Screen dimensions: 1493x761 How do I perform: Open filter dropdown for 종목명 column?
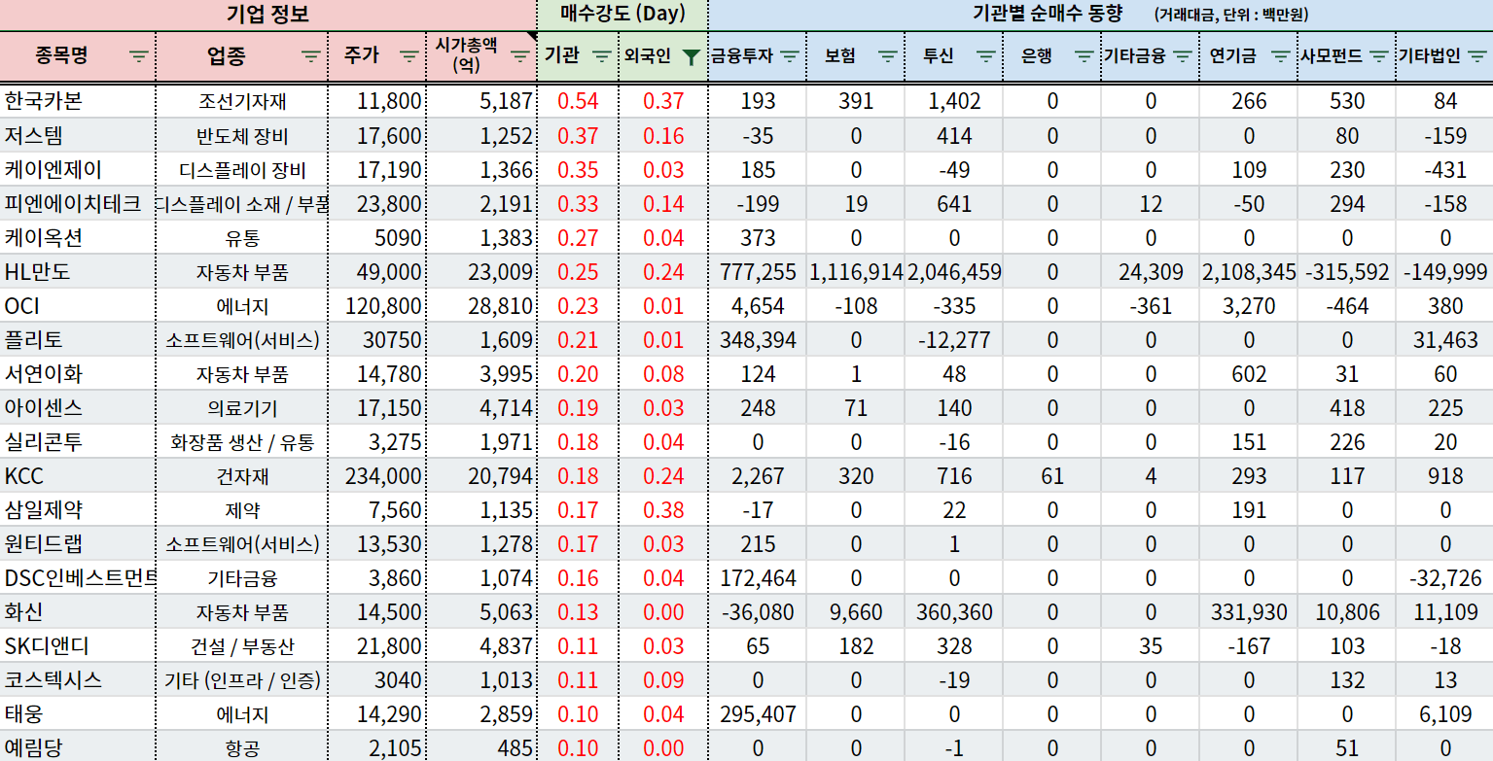pyautogui.click(x=139, y=57)
